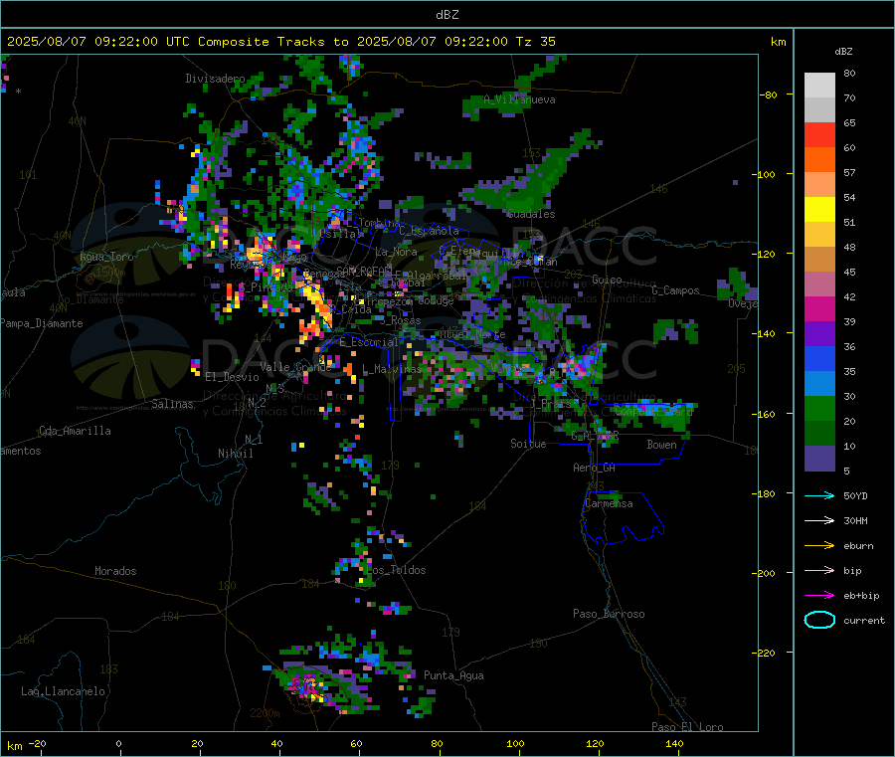
Task: Click the 100 km horizontal axis tick label
Action: pyautogui.click(x=515, y=743)
